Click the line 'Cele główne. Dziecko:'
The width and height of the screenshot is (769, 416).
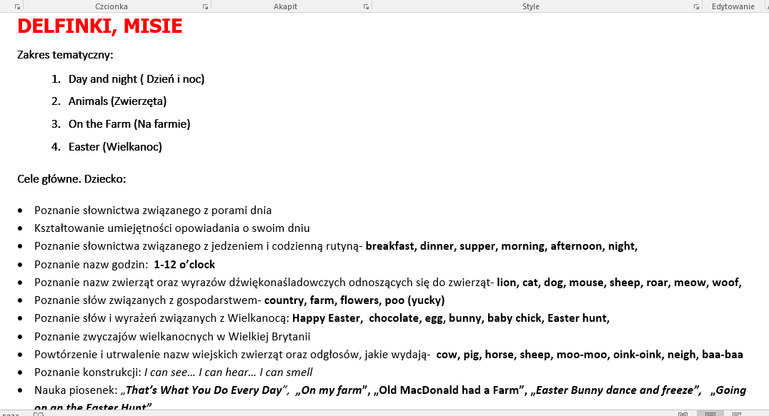pos(71,178)
